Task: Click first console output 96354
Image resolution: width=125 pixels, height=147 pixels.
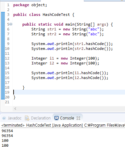Action: (x=7, y=131)
